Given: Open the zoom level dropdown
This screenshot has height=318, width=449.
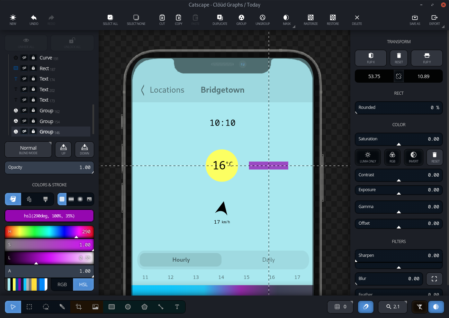Looking at the screenshot, I should click(393, 307).
